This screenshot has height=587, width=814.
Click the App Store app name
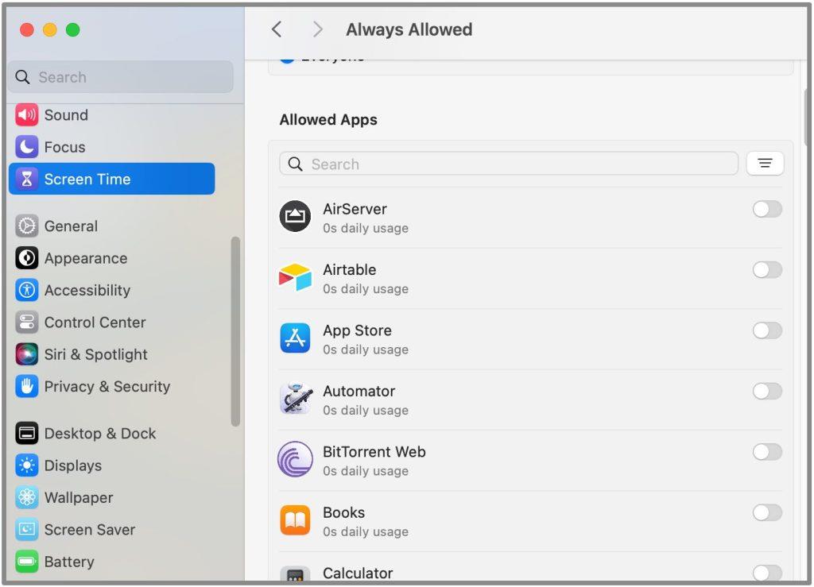357,331
